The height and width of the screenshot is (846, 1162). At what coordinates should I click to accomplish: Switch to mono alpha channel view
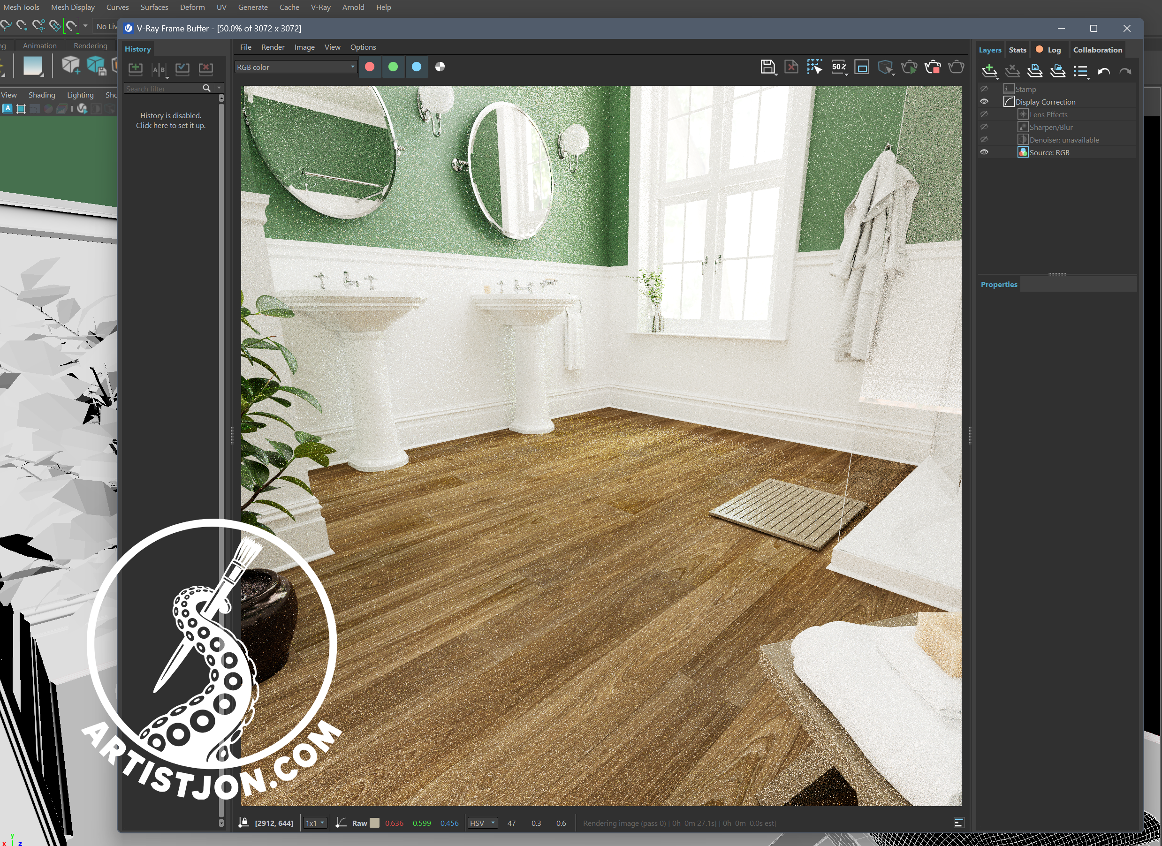tap(440, 67)
